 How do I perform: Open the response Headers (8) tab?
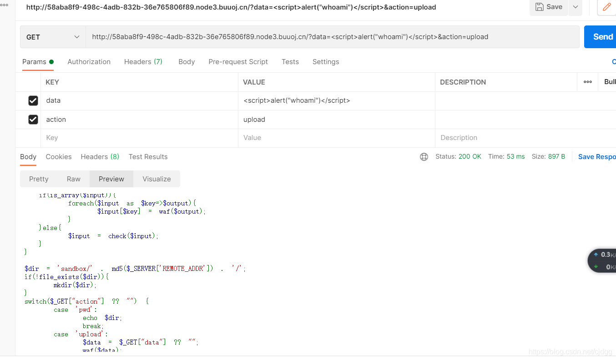(x=100, y=156)
